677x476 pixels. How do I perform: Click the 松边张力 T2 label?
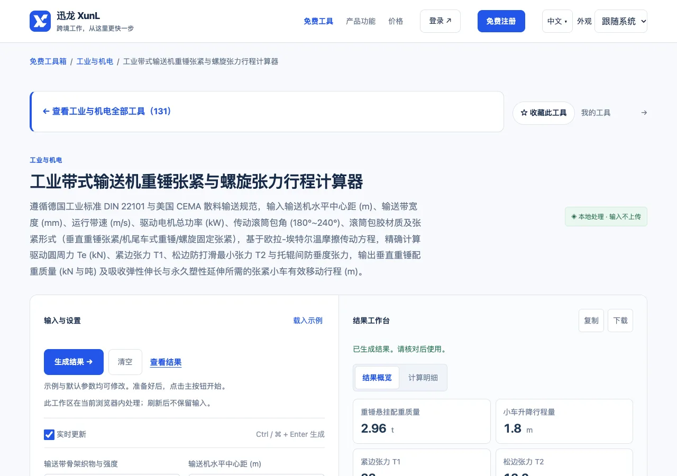pyautogui.click(x=524, y=462)
